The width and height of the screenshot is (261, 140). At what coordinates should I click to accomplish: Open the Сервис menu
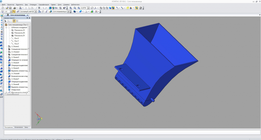(x=53, y=5)
